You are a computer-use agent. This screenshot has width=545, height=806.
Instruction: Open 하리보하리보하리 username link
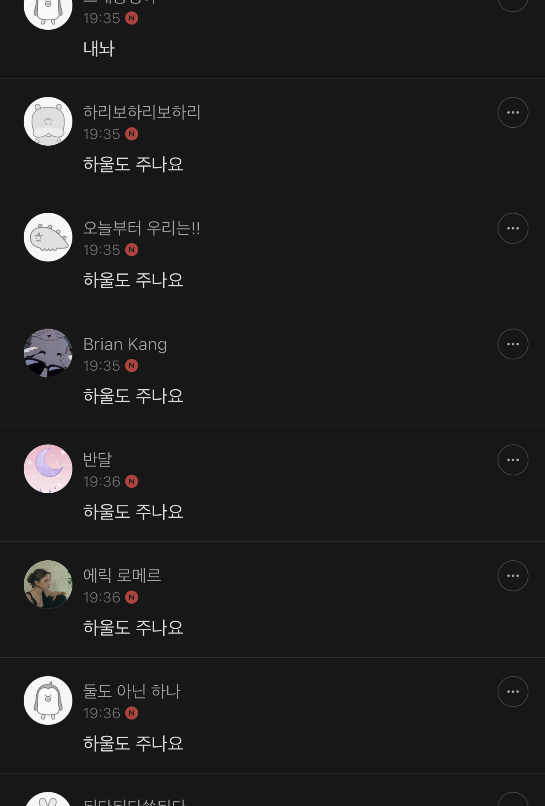[142, 112]
